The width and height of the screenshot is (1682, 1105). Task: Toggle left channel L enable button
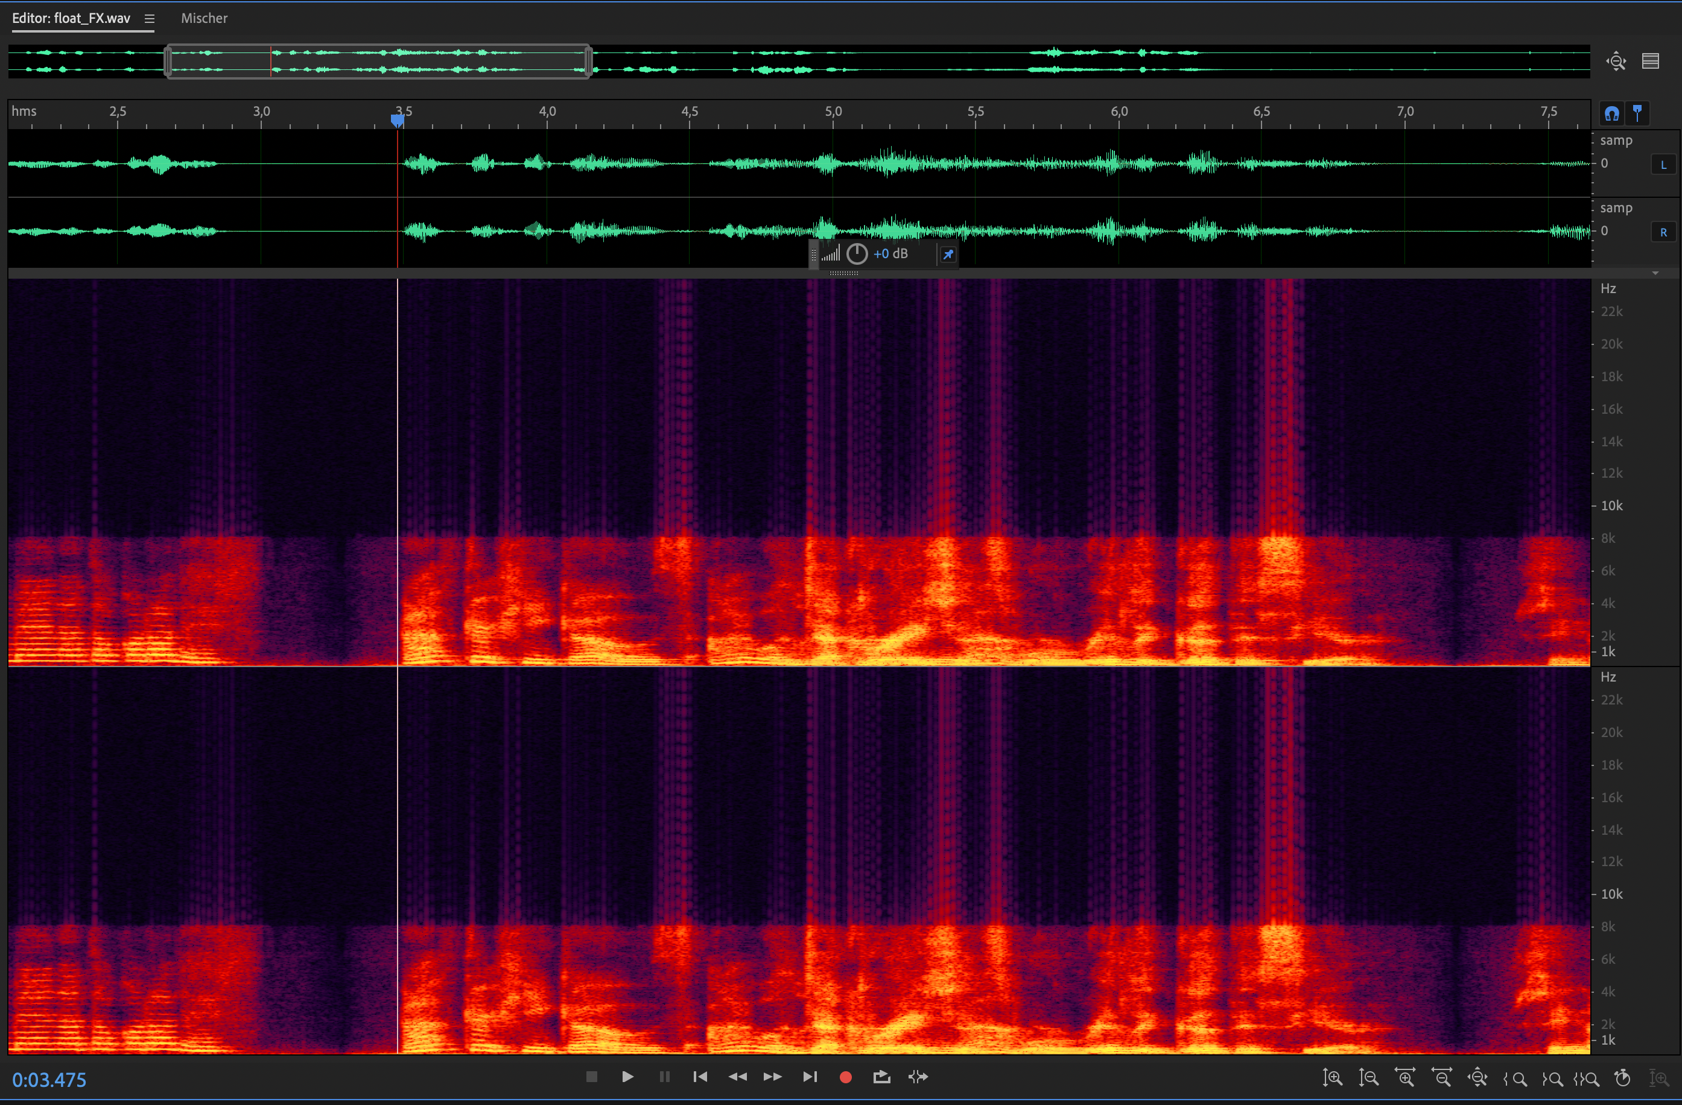1663,165
